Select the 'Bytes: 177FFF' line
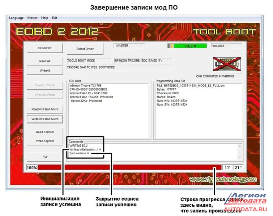Viewport: 273px width, 216px height. point(166,89)
